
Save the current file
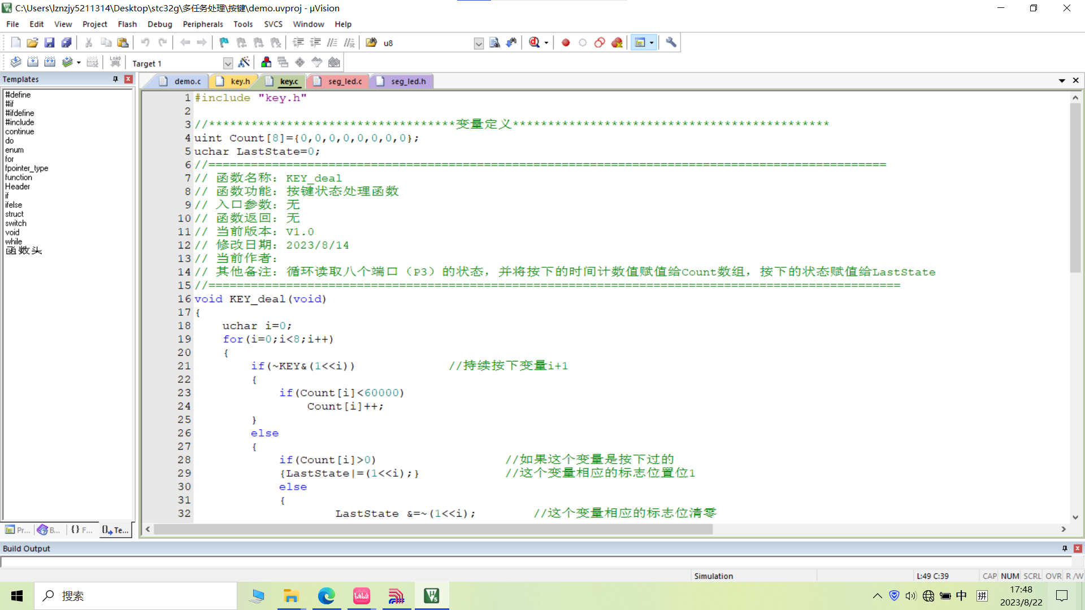50,42
